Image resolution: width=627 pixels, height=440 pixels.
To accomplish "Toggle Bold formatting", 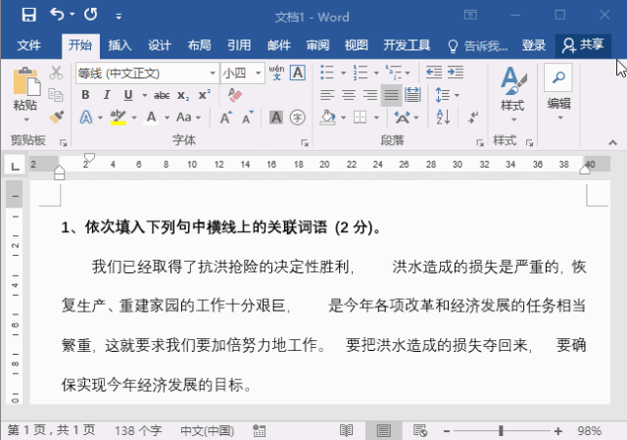I will coord(85,95).
